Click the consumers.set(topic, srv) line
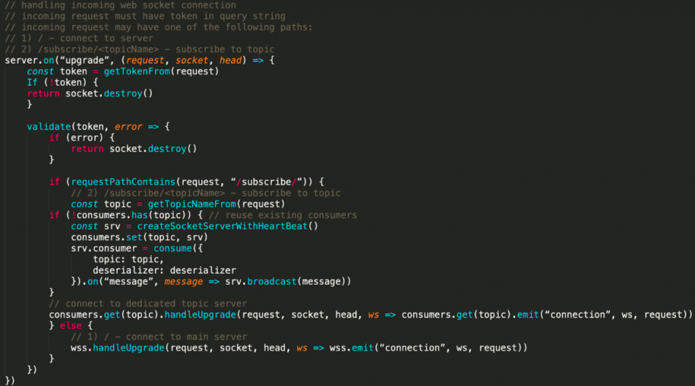Viewport: 695px width, 386px height. pyautogui.click(x=140, y=237)
